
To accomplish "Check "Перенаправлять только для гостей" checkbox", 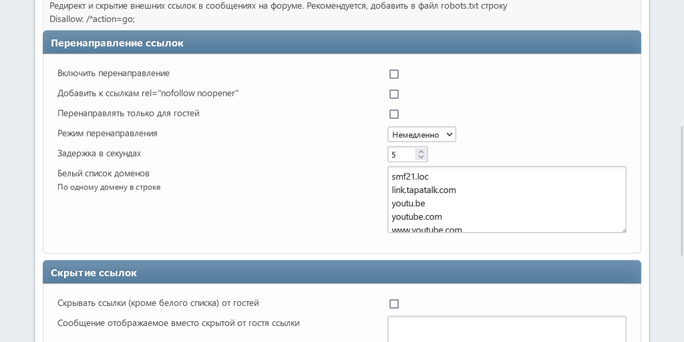I will point(394,114).
